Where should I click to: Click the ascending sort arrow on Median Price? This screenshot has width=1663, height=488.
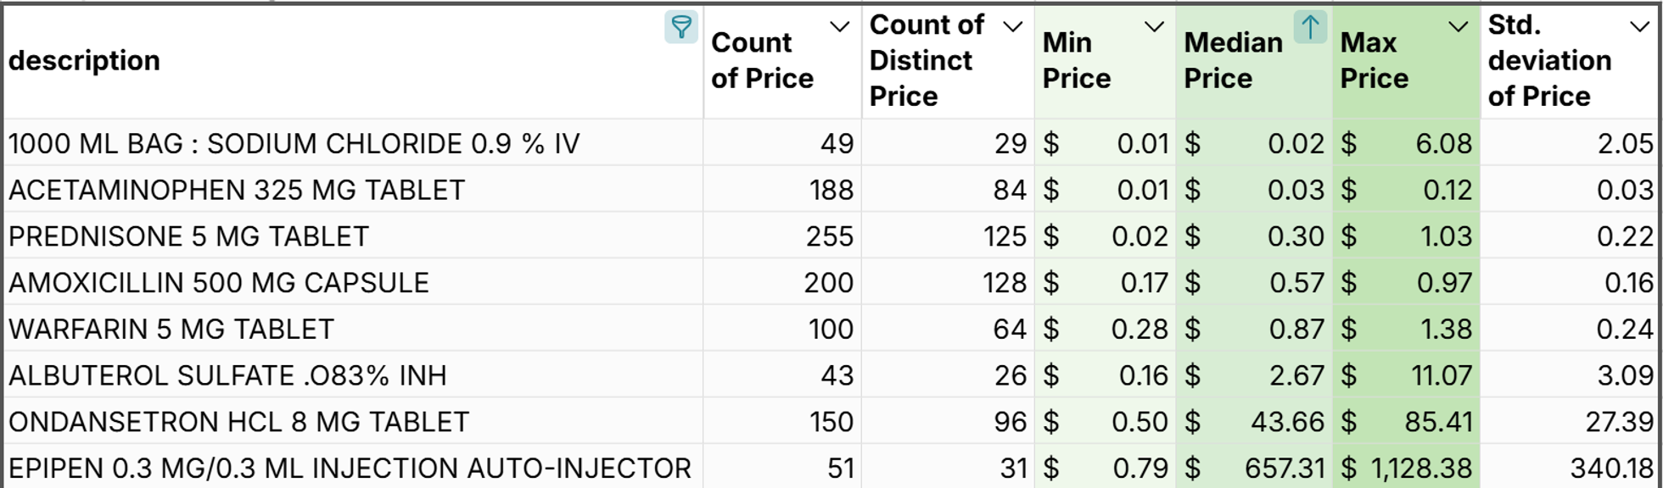1313,27
